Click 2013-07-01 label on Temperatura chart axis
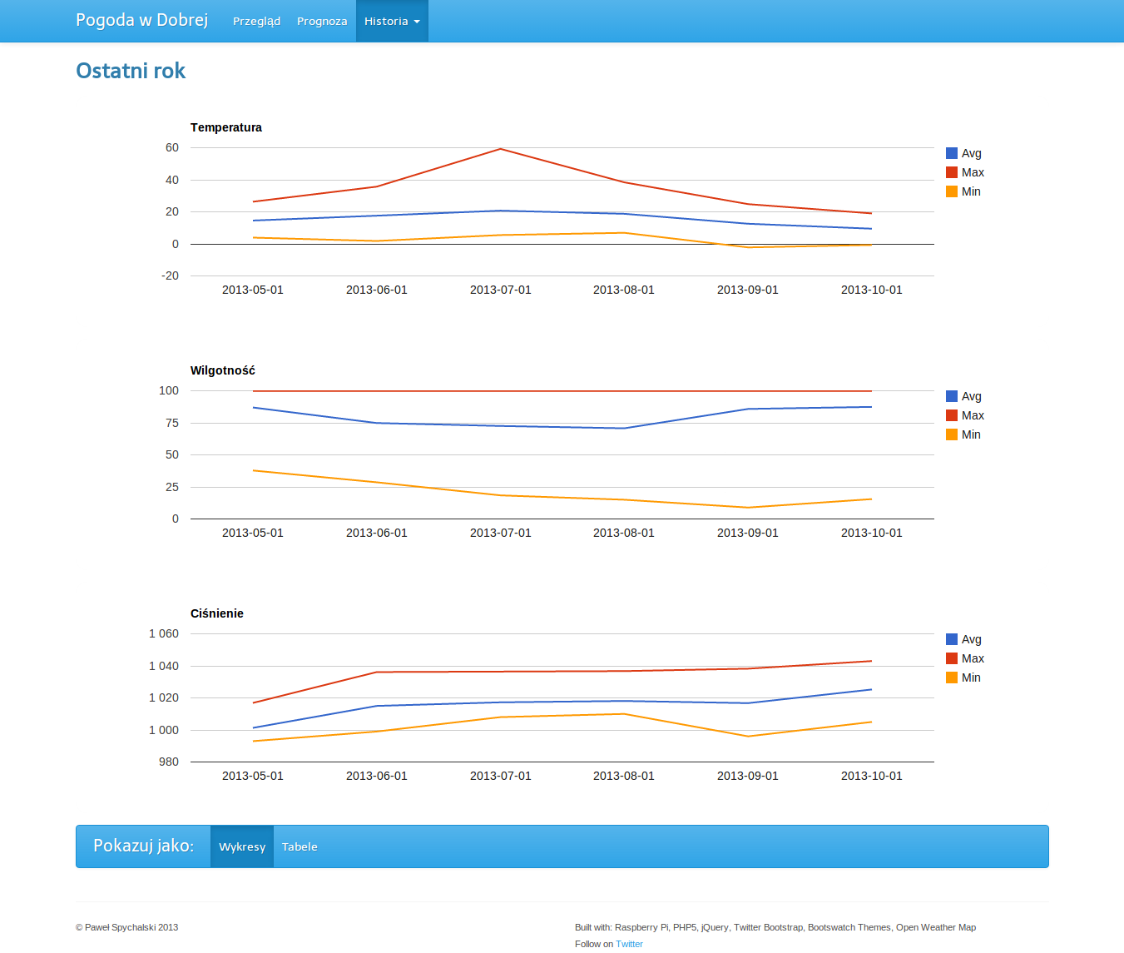The height and width of the screenshot is (953, 1124). point(501,290)
